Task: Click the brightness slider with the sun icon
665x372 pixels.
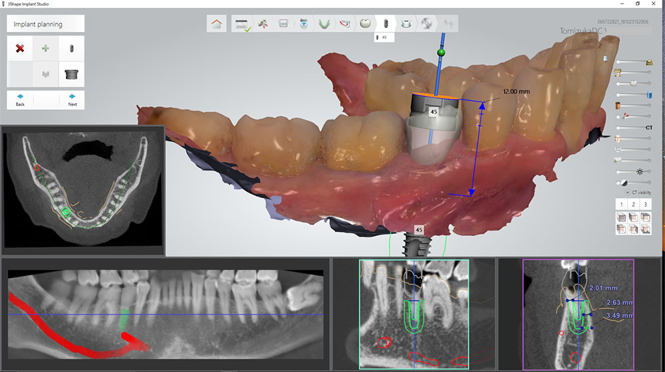Action: (632, 171)
